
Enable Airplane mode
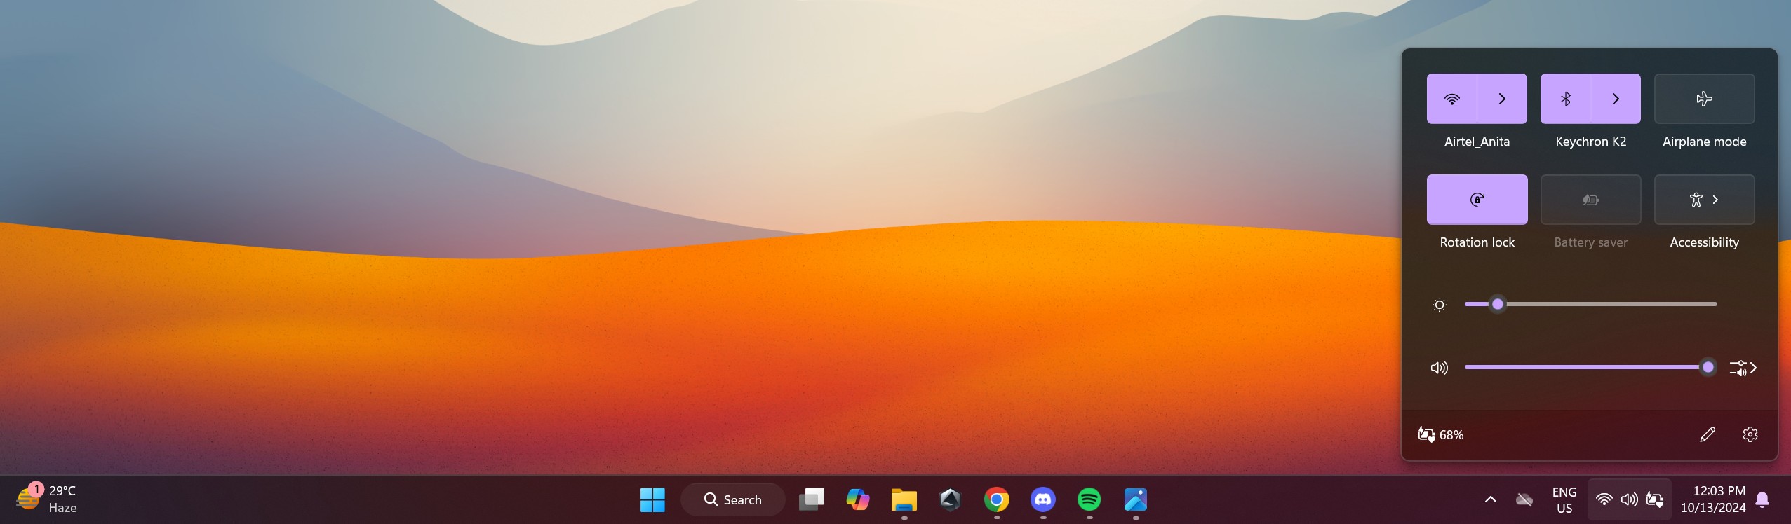point(1705,99)
